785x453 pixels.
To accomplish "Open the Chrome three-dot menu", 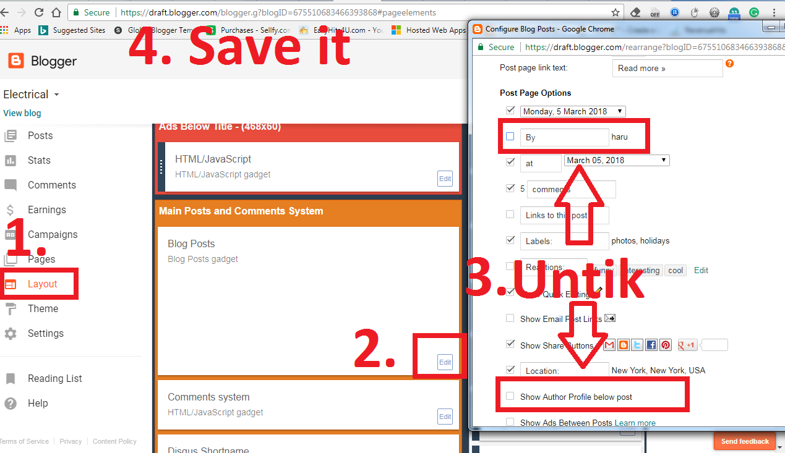I will (x=774, y=12).
